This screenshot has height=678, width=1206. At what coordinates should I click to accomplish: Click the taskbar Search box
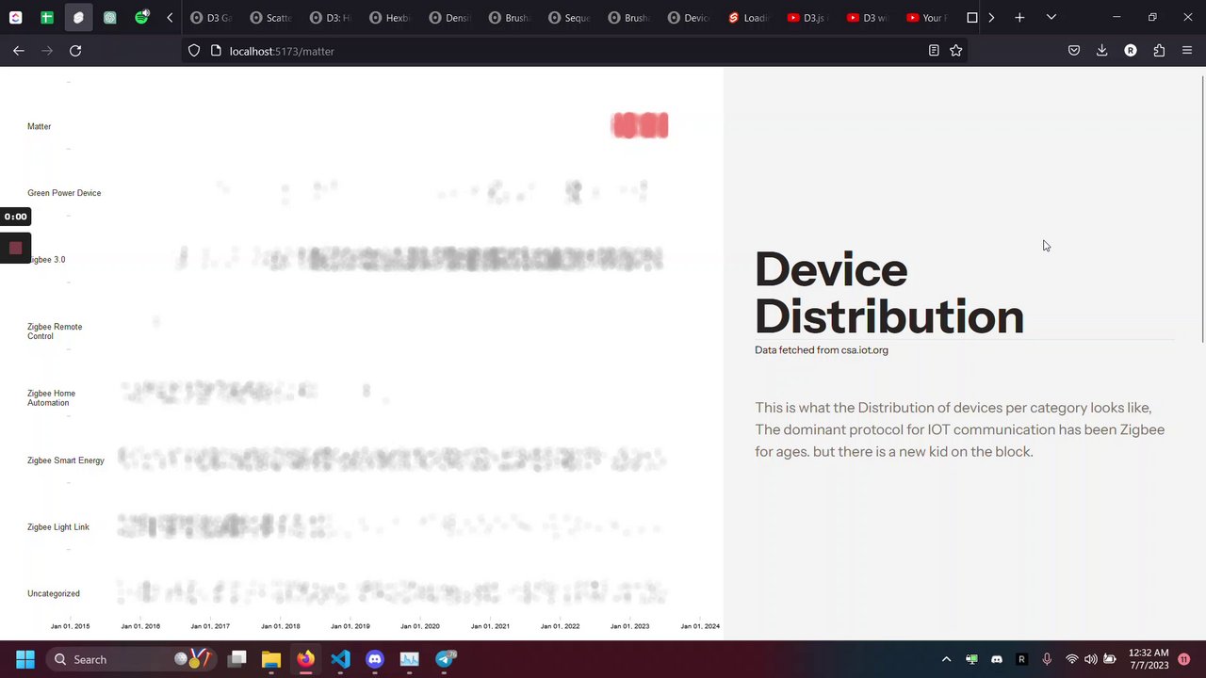coord(132,659)
